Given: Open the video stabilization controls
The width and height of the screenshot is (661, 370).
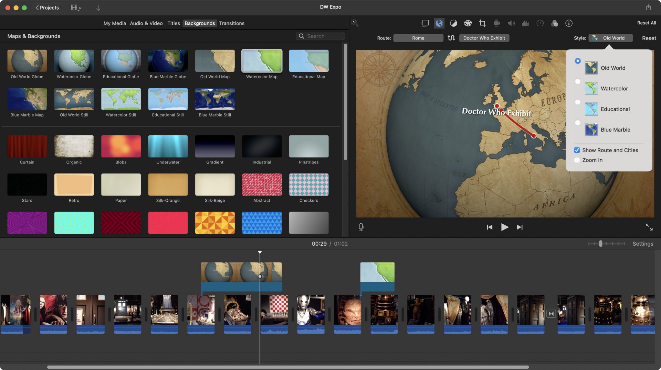Looking at the screenshot, I should click(x=497, y=23).
